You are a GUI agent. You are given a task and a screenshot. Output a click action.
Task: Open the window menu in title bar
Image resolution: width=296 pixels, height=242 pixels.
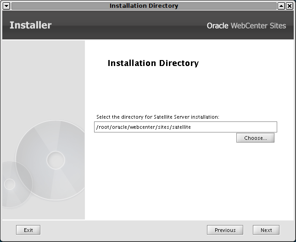click(x=6, y=6)
